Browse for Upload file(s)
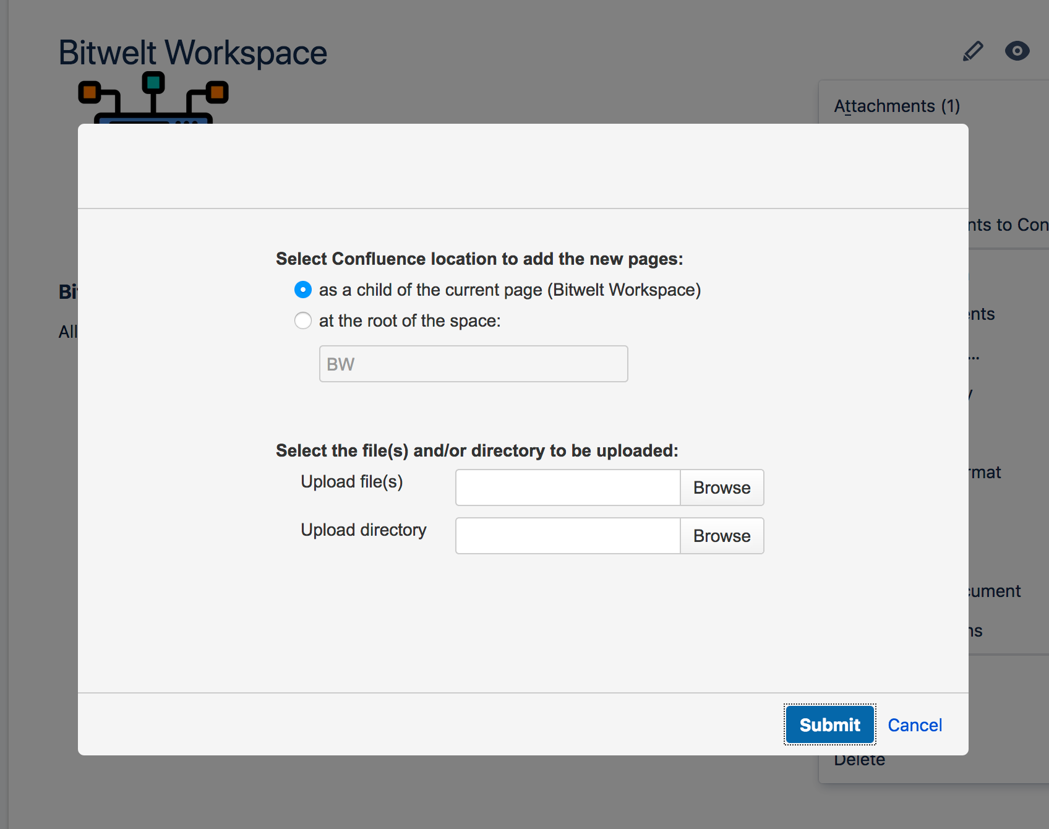Viewport: 1049px width, 829px height. click(722, 488)
